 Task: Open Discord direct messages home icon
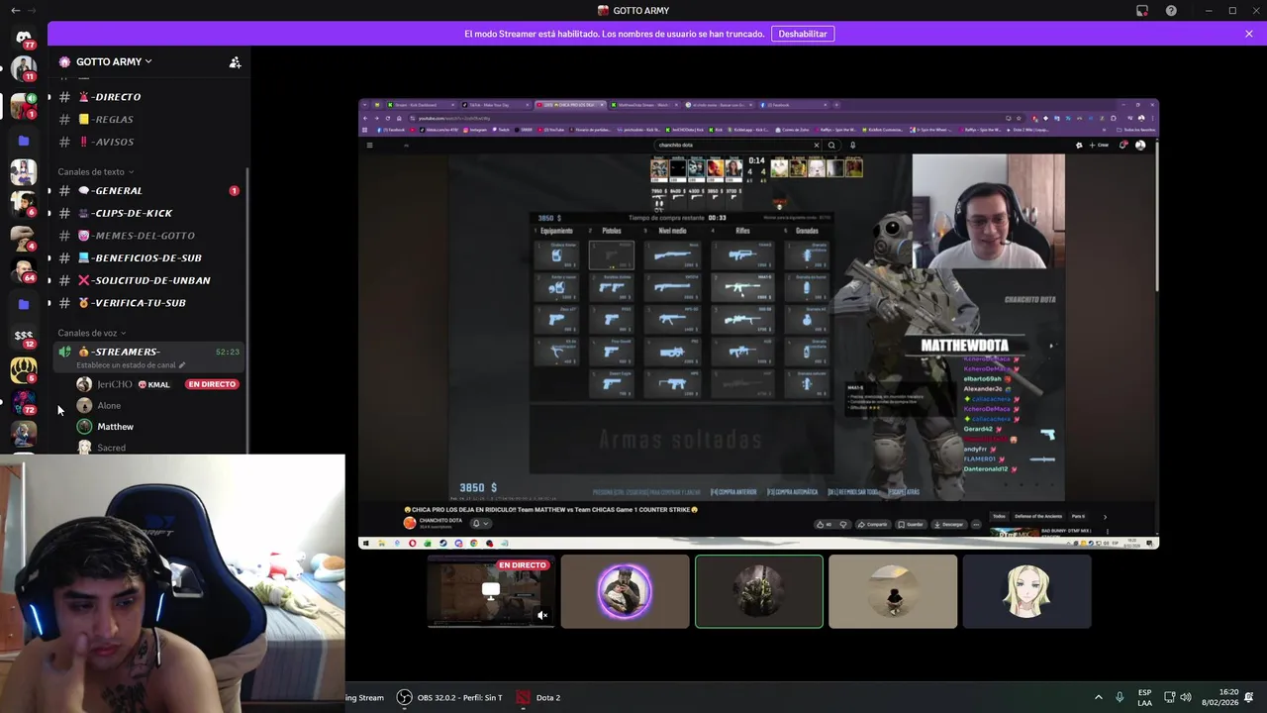pyautogui.click(x=24, y=38)
